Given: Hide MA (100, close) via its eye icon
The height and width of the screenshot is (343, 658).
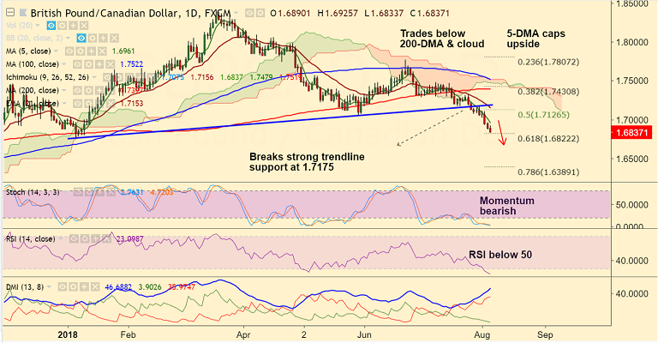Looking at the screenshot, I should (x=77, y=64).
